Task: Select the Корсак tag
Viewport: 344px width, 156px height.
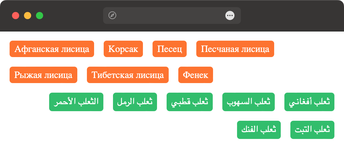Action: 123,49
